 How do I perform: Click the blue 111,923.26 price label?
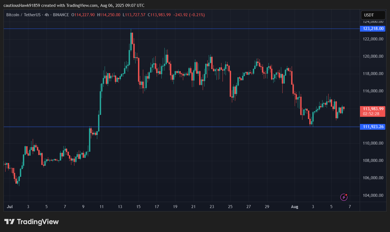tap(372, 127)
